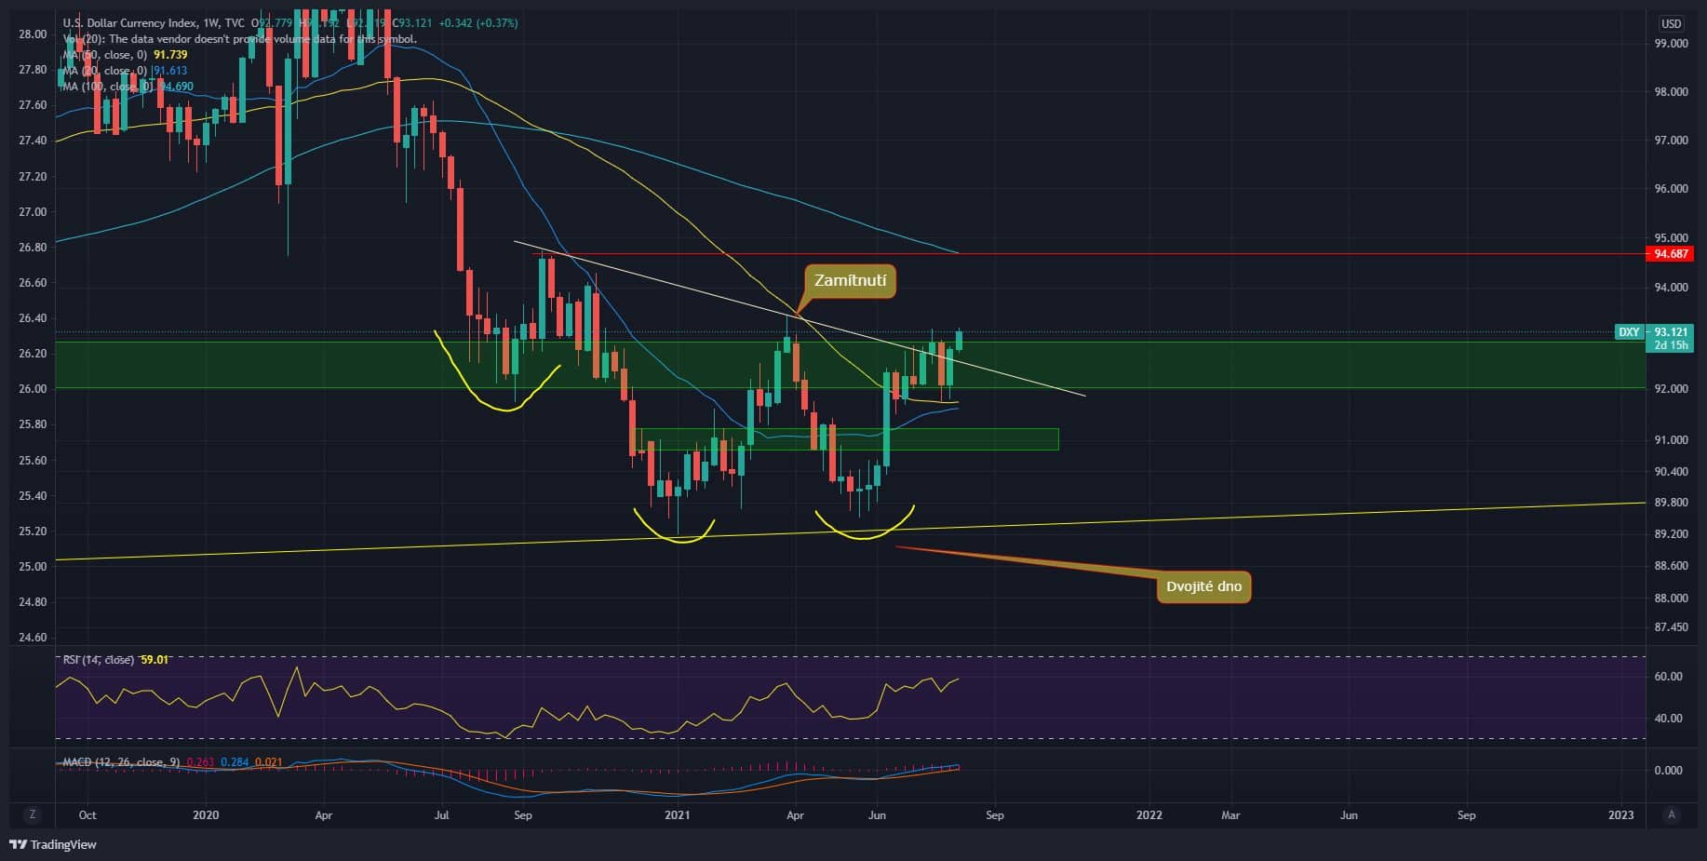Click the TradingView logo
This screenshot has height=861, width=1707.
tap(53, 844)
